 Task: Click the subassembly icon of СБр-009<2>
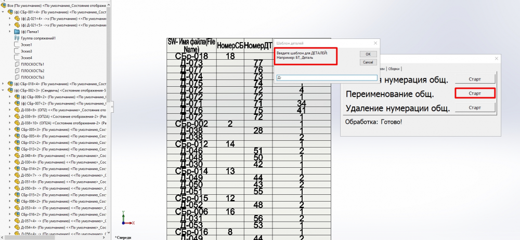(x=17, y=97)
